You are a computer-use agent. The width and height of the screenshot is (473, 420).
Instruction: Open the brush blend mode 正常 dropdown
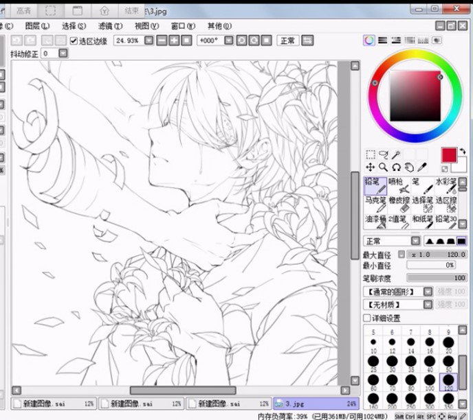[416, 241]
